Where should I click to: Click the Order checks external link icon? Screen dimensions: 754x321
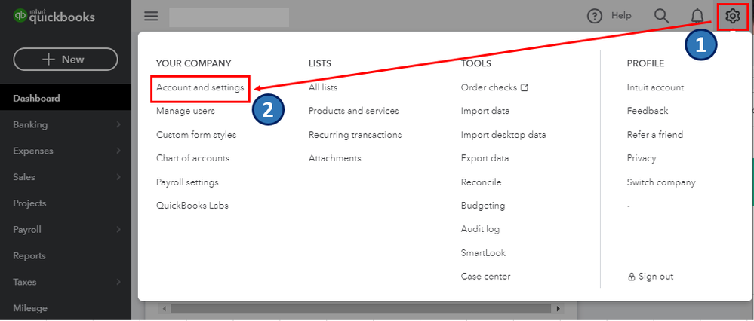tap(525, 87)
